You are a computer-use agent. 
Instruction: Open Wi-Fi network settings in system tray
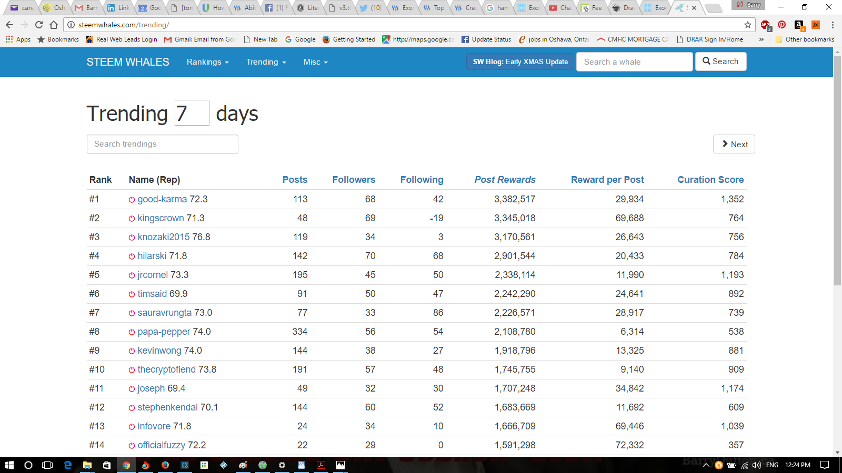point(745,465)
